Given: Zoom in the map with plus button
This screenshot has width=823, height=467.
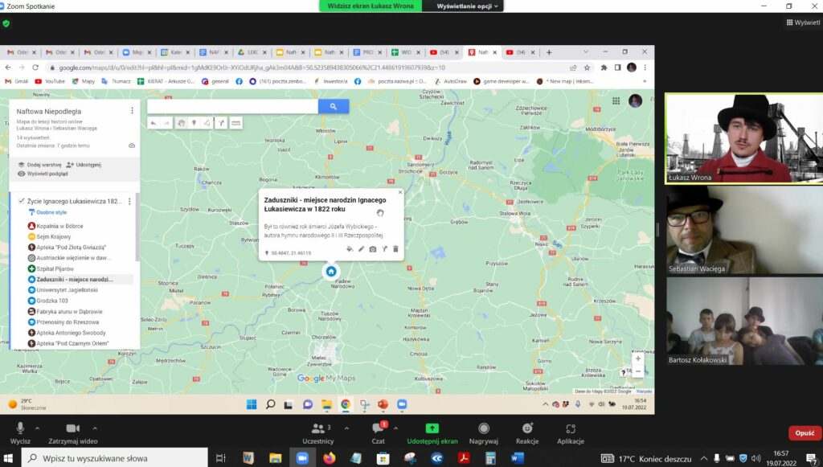Looking at the screenshot, I should point(637,358).
